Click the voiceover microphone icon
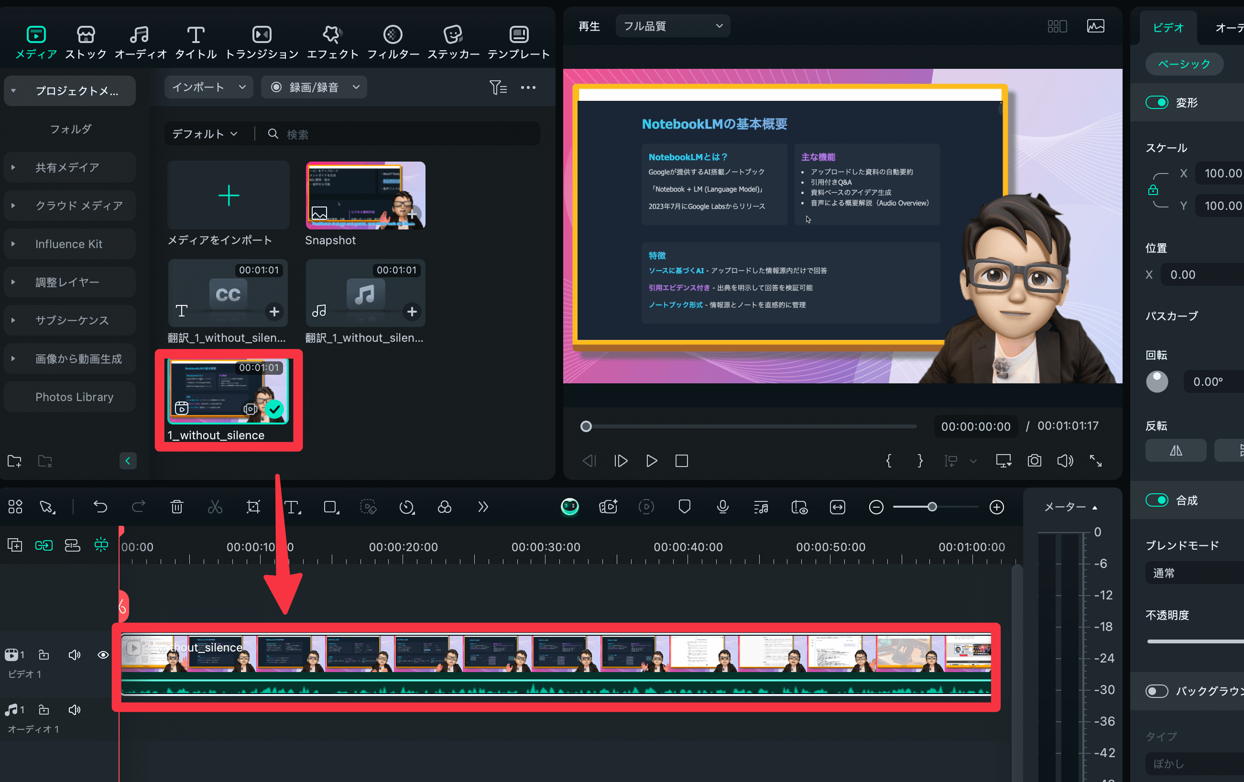1244x782 pixels. coord(723,507)
